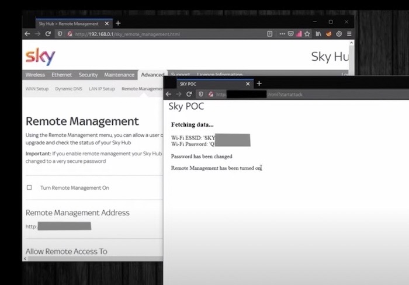Close the Sky Hub Remote Management tab

107,24
